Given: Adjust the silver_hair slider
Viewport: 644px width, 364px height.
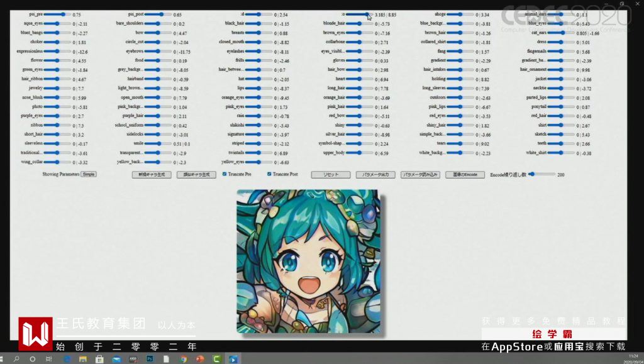Looking at the screenshot, I should click(x=359, y=134).
